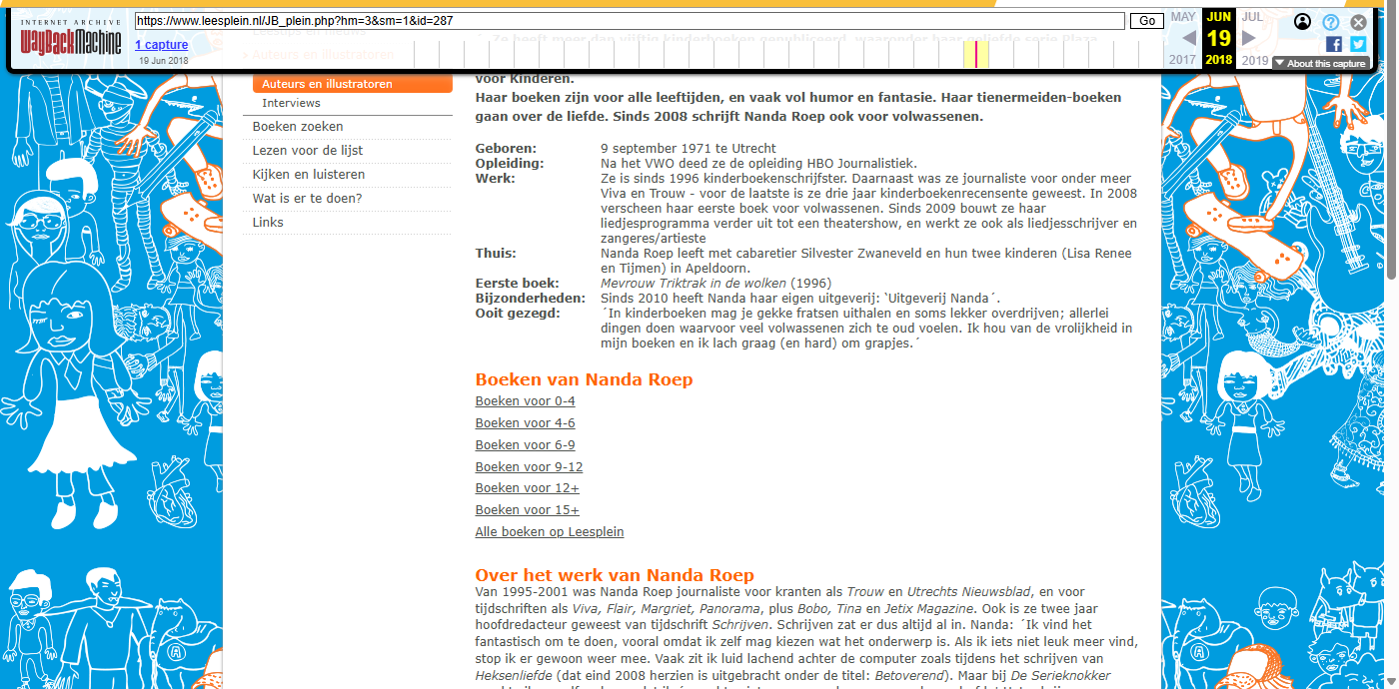Share capture on Twitter
This screenshot has width=1399, height=689.
[1358, 44]
